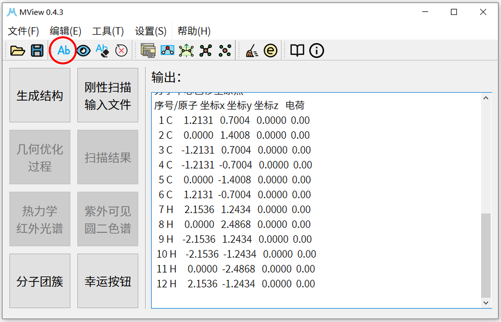Select the ball-and-stick molecule icon
This screenshot has width=501, height=322.
(166, 50)
